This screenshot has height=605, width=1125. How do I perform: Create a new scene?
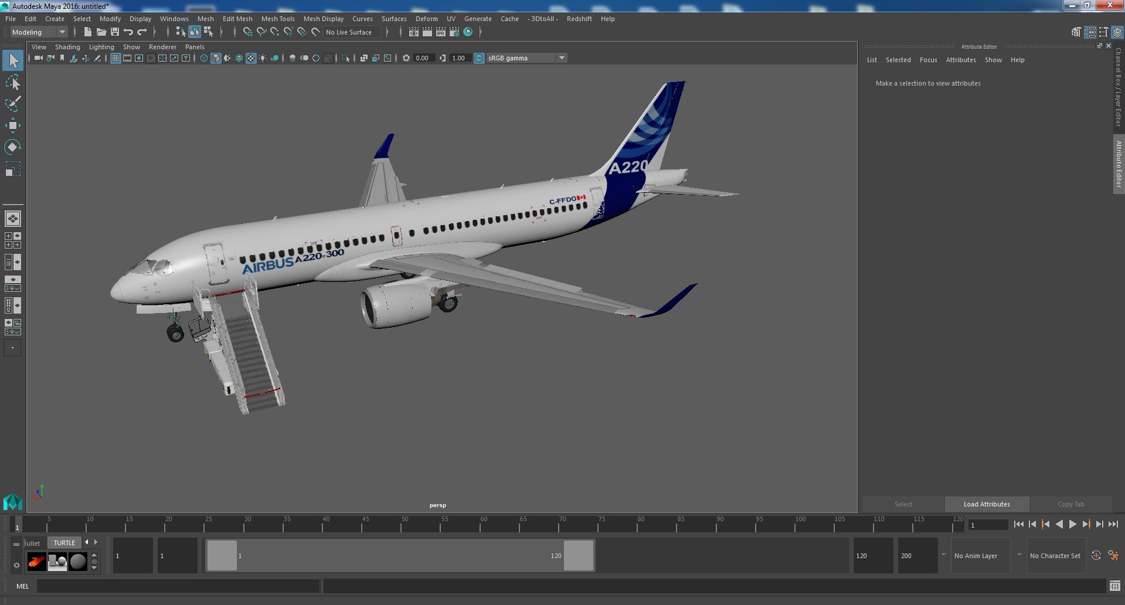coord(88,32)
